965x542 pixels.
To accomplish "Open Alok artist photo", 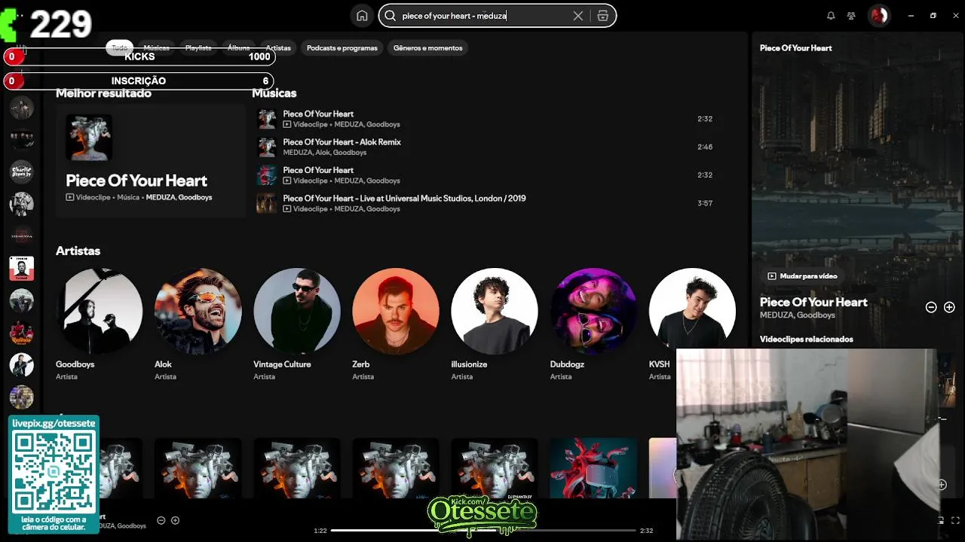I will [x=198, y=311].
